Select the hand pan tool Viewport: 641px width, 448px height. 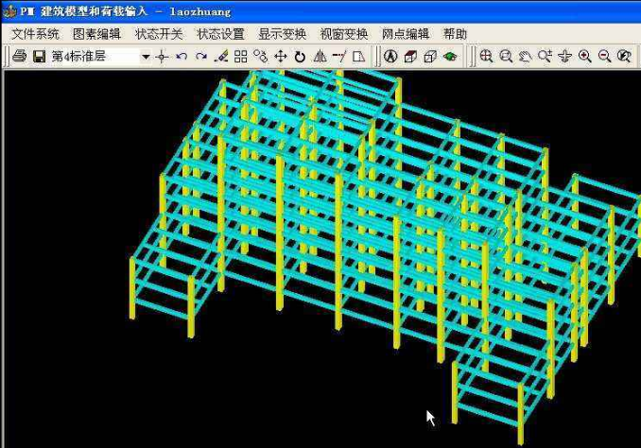pyautogui.click(x=526, y=57)
